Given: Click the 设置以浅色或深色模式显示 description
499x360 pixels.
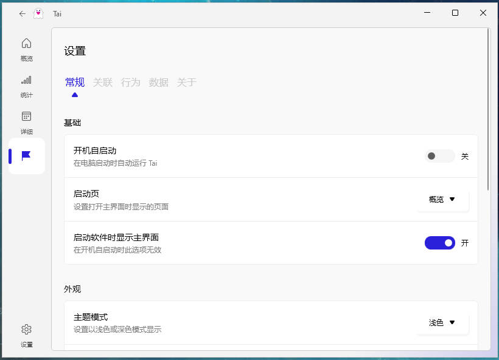Looking at the screenshot, I should [117, 330].
